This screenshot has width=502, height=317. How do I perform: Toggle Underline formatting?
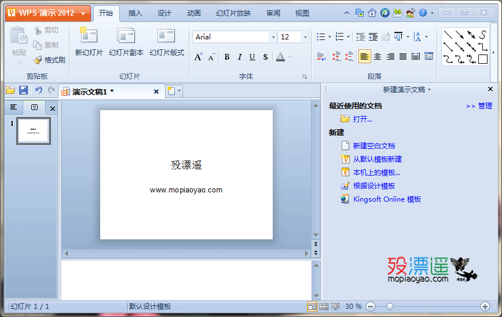pos(252,57)
